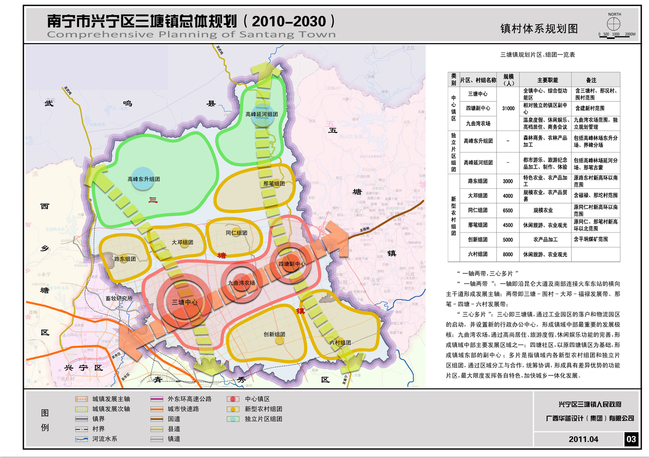
Task: Click the 中心镇区 legend symbol
Action: 233,399
